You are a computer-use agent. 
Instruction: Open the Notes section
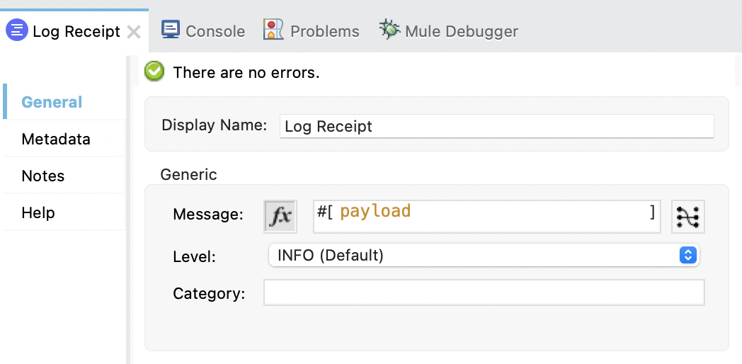[43, 176]
